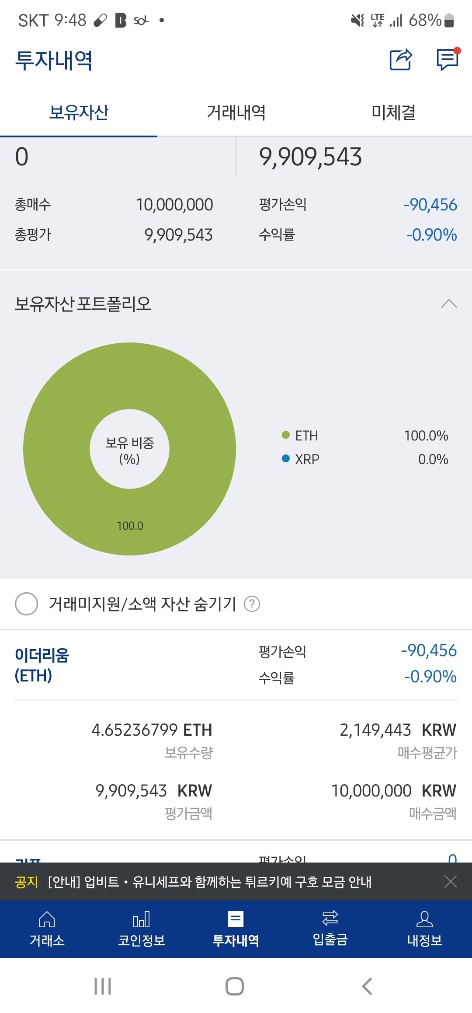Toggle the ETH legend indicator dot
Screen dimensions: 472x1013
(x=286, y=435)
